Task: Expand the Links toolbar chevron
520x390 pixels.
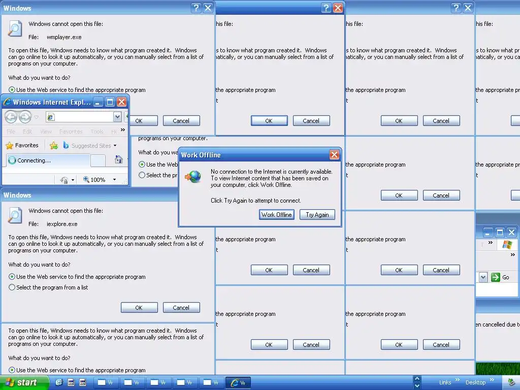Action: pyautogui.click(x=458, y=380)
